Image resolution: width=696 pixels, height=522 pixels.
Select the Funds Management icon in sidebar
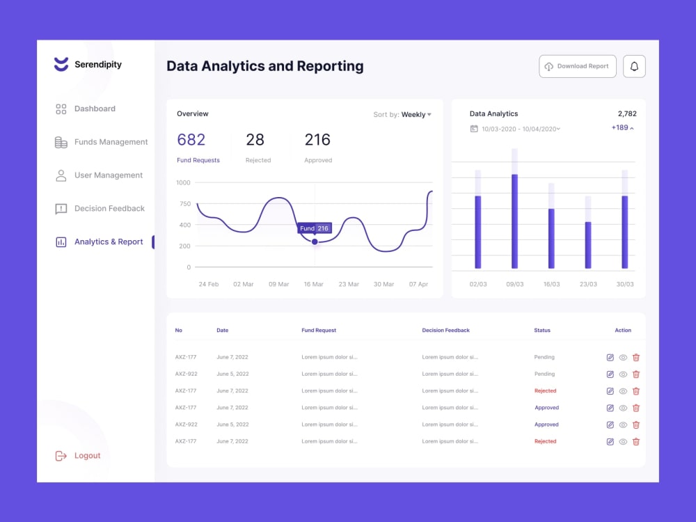60,142
